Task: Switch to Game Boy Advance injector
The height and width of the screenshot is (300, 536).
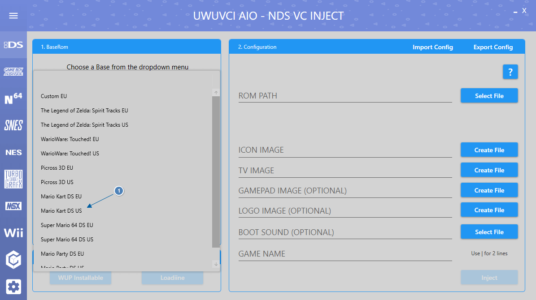Action: 13,72
